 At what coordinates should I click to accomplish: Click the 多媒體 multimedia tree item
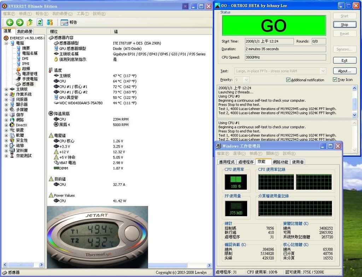[x=22, y=110]
